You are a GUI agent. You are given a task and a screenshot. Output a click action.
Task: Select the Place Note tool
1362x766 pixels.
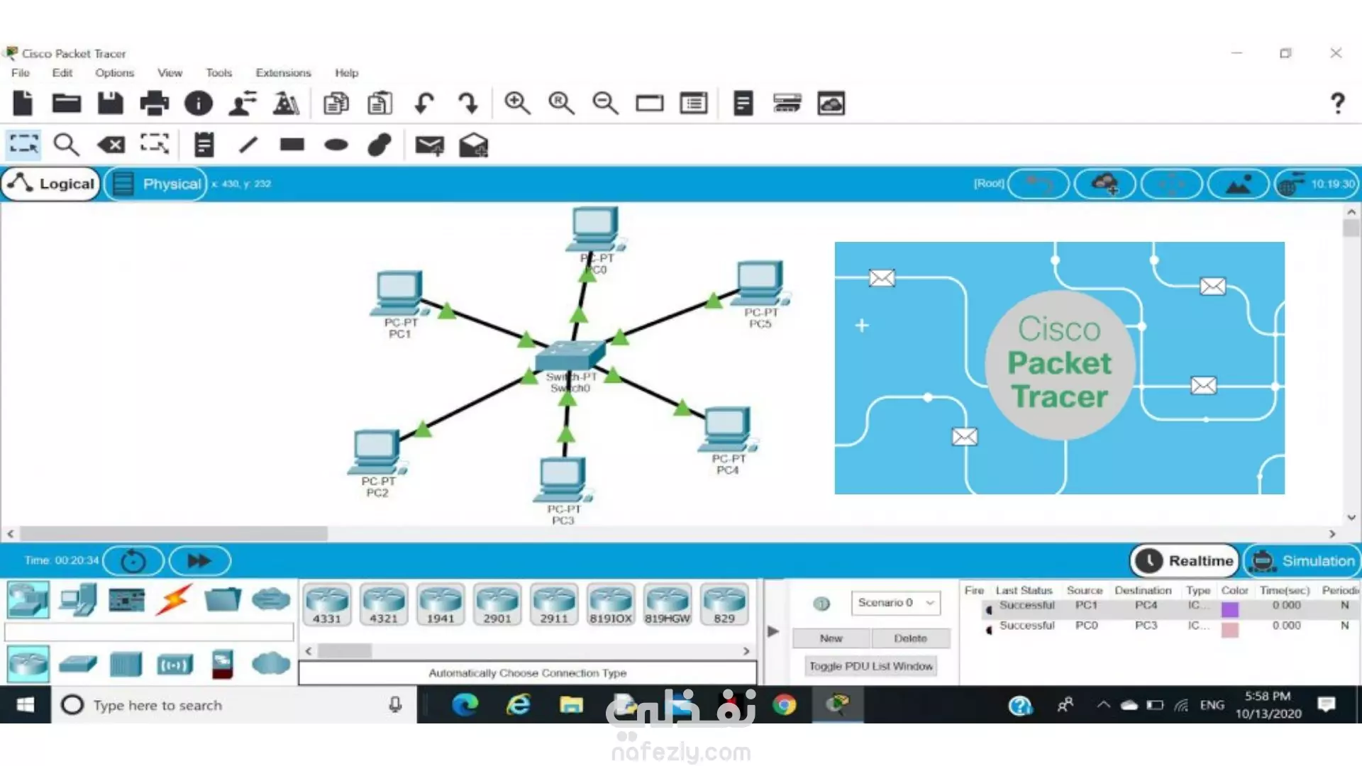[204, 145]
